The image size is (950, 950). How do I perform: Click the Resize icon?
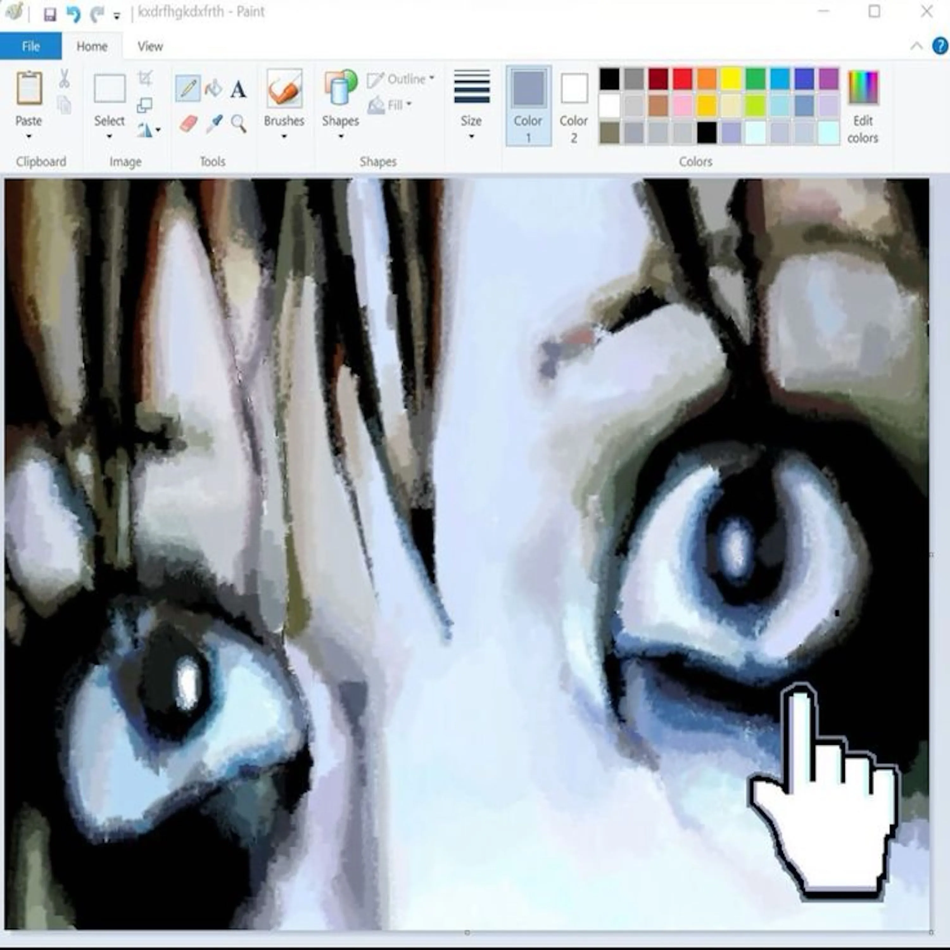tap(145, 105)
